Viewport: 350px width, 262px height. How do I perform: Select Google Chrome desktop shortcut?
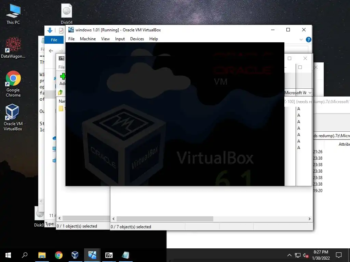pos(13,84)
